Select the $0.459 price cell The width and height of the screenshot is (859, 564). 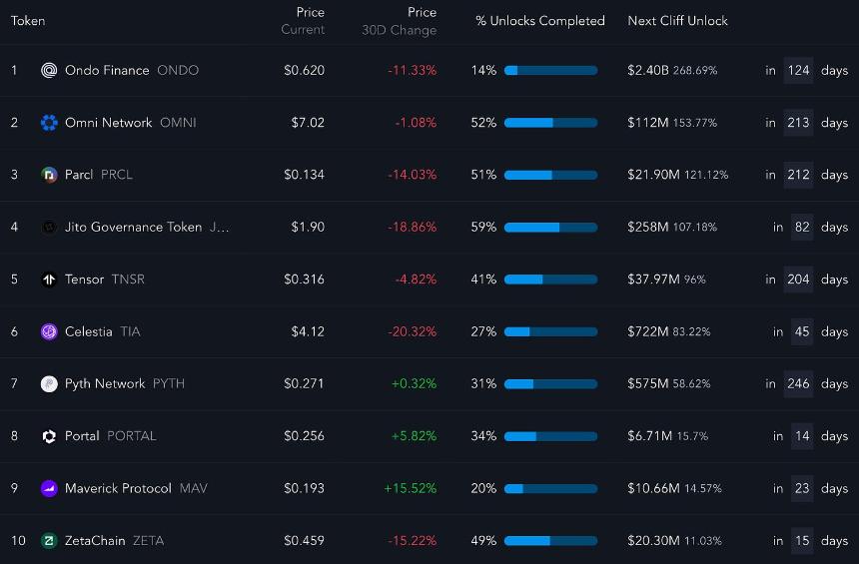point(304,540)
